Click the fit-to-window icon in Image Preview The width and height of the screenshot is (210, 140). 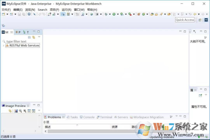[34, 111]
